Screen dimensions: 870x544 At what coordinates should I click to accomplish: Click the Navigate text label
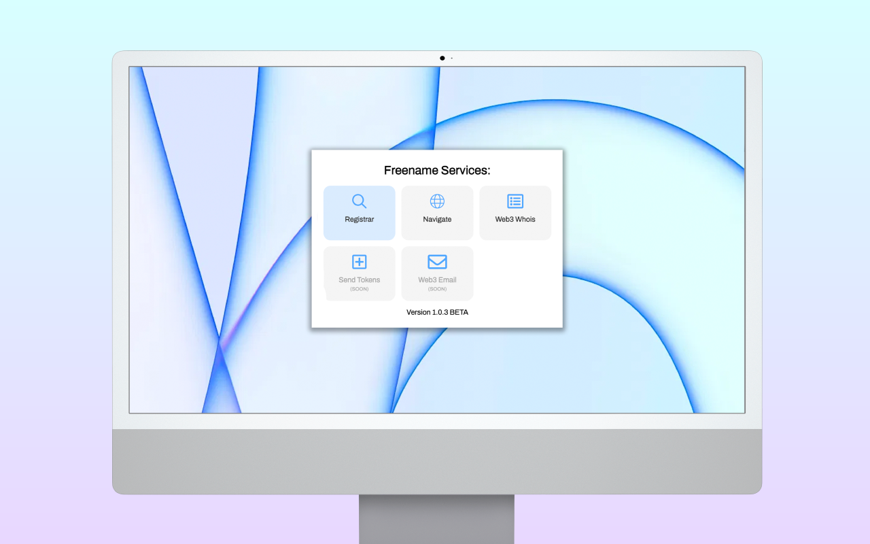(x=437, y=219)
